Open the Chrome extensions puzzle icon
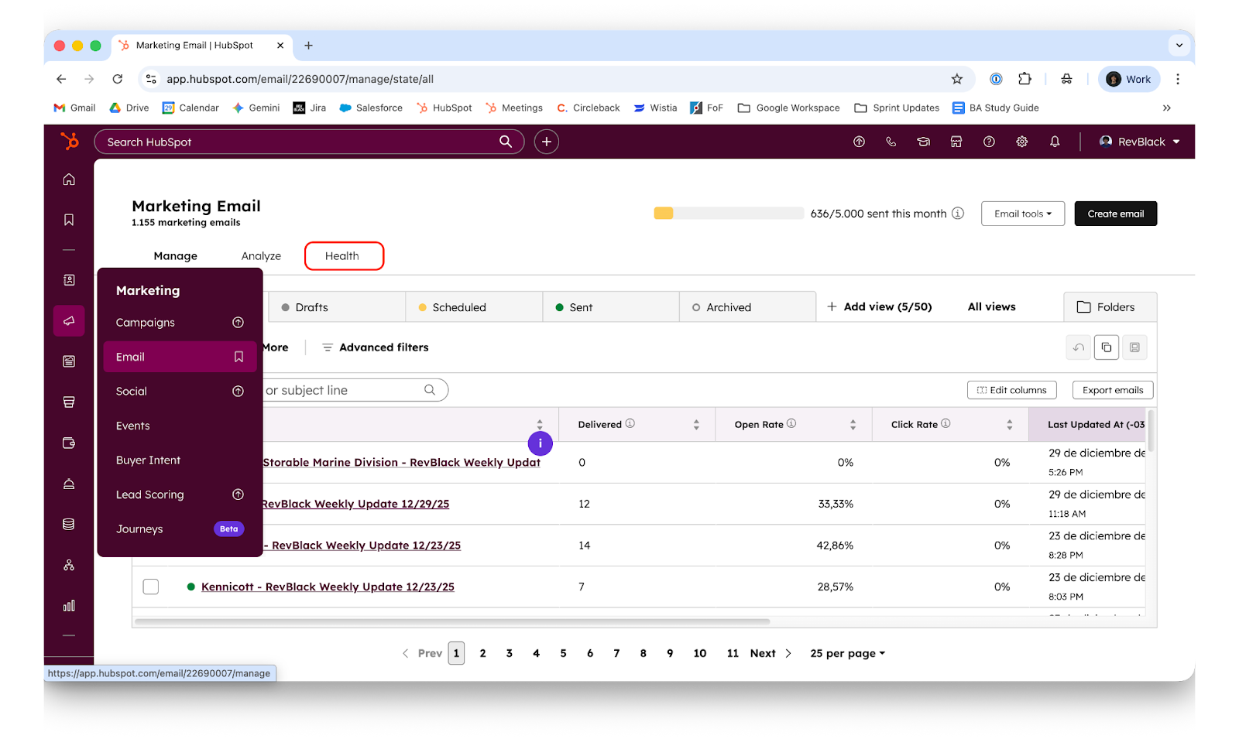Viewport: 1239px width, 739px height. 1025,79
